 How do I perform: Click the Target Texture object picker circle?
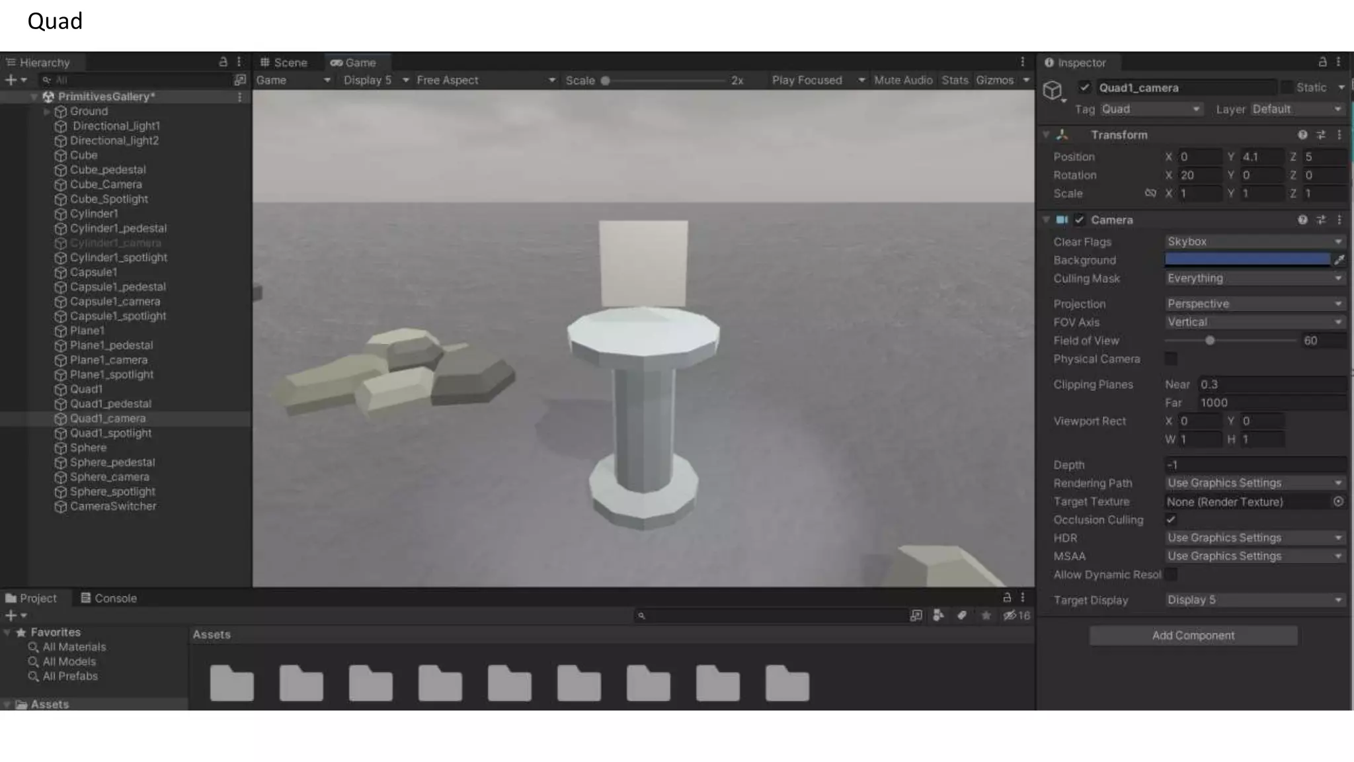(x=1338, y=501)
